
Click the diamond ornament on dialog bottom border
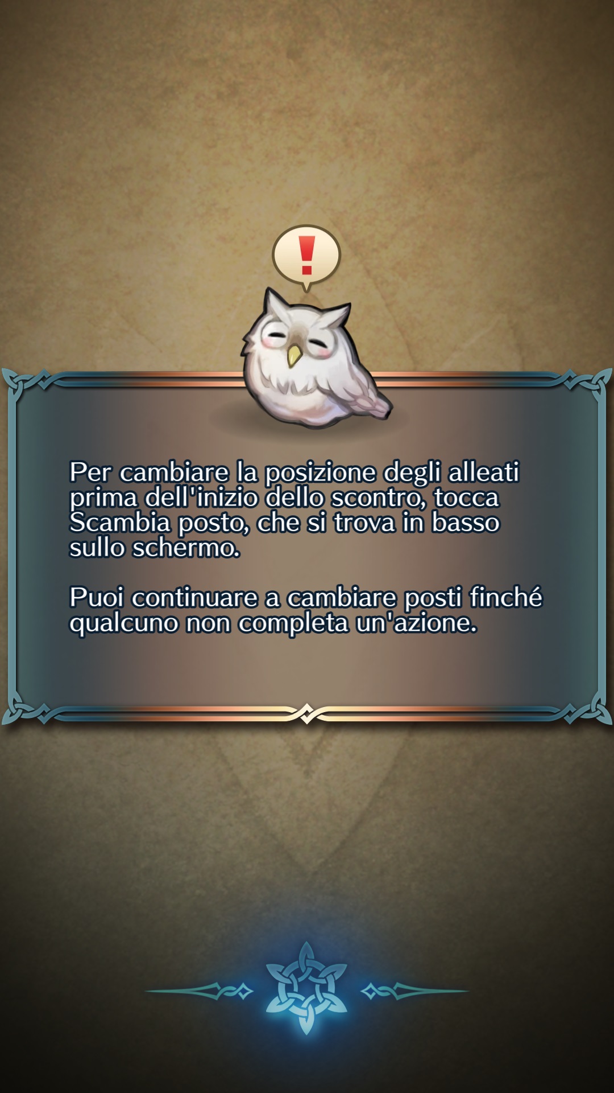(x=306, y=713)
